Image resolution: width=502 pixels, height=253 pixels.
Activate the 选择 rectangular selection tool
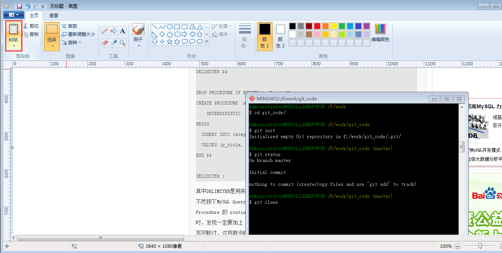(x=52, y=29)
